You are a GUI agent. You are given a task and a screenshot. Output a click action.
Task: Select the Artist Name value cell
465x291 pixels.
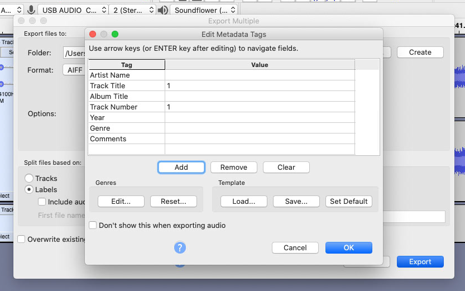(260, 75)
